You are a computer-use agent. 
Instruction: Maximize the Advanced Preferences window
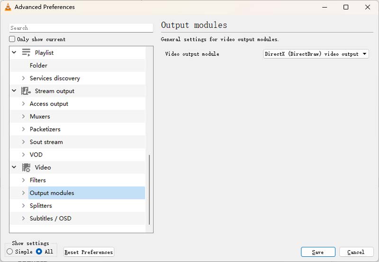tap(346, 7)
